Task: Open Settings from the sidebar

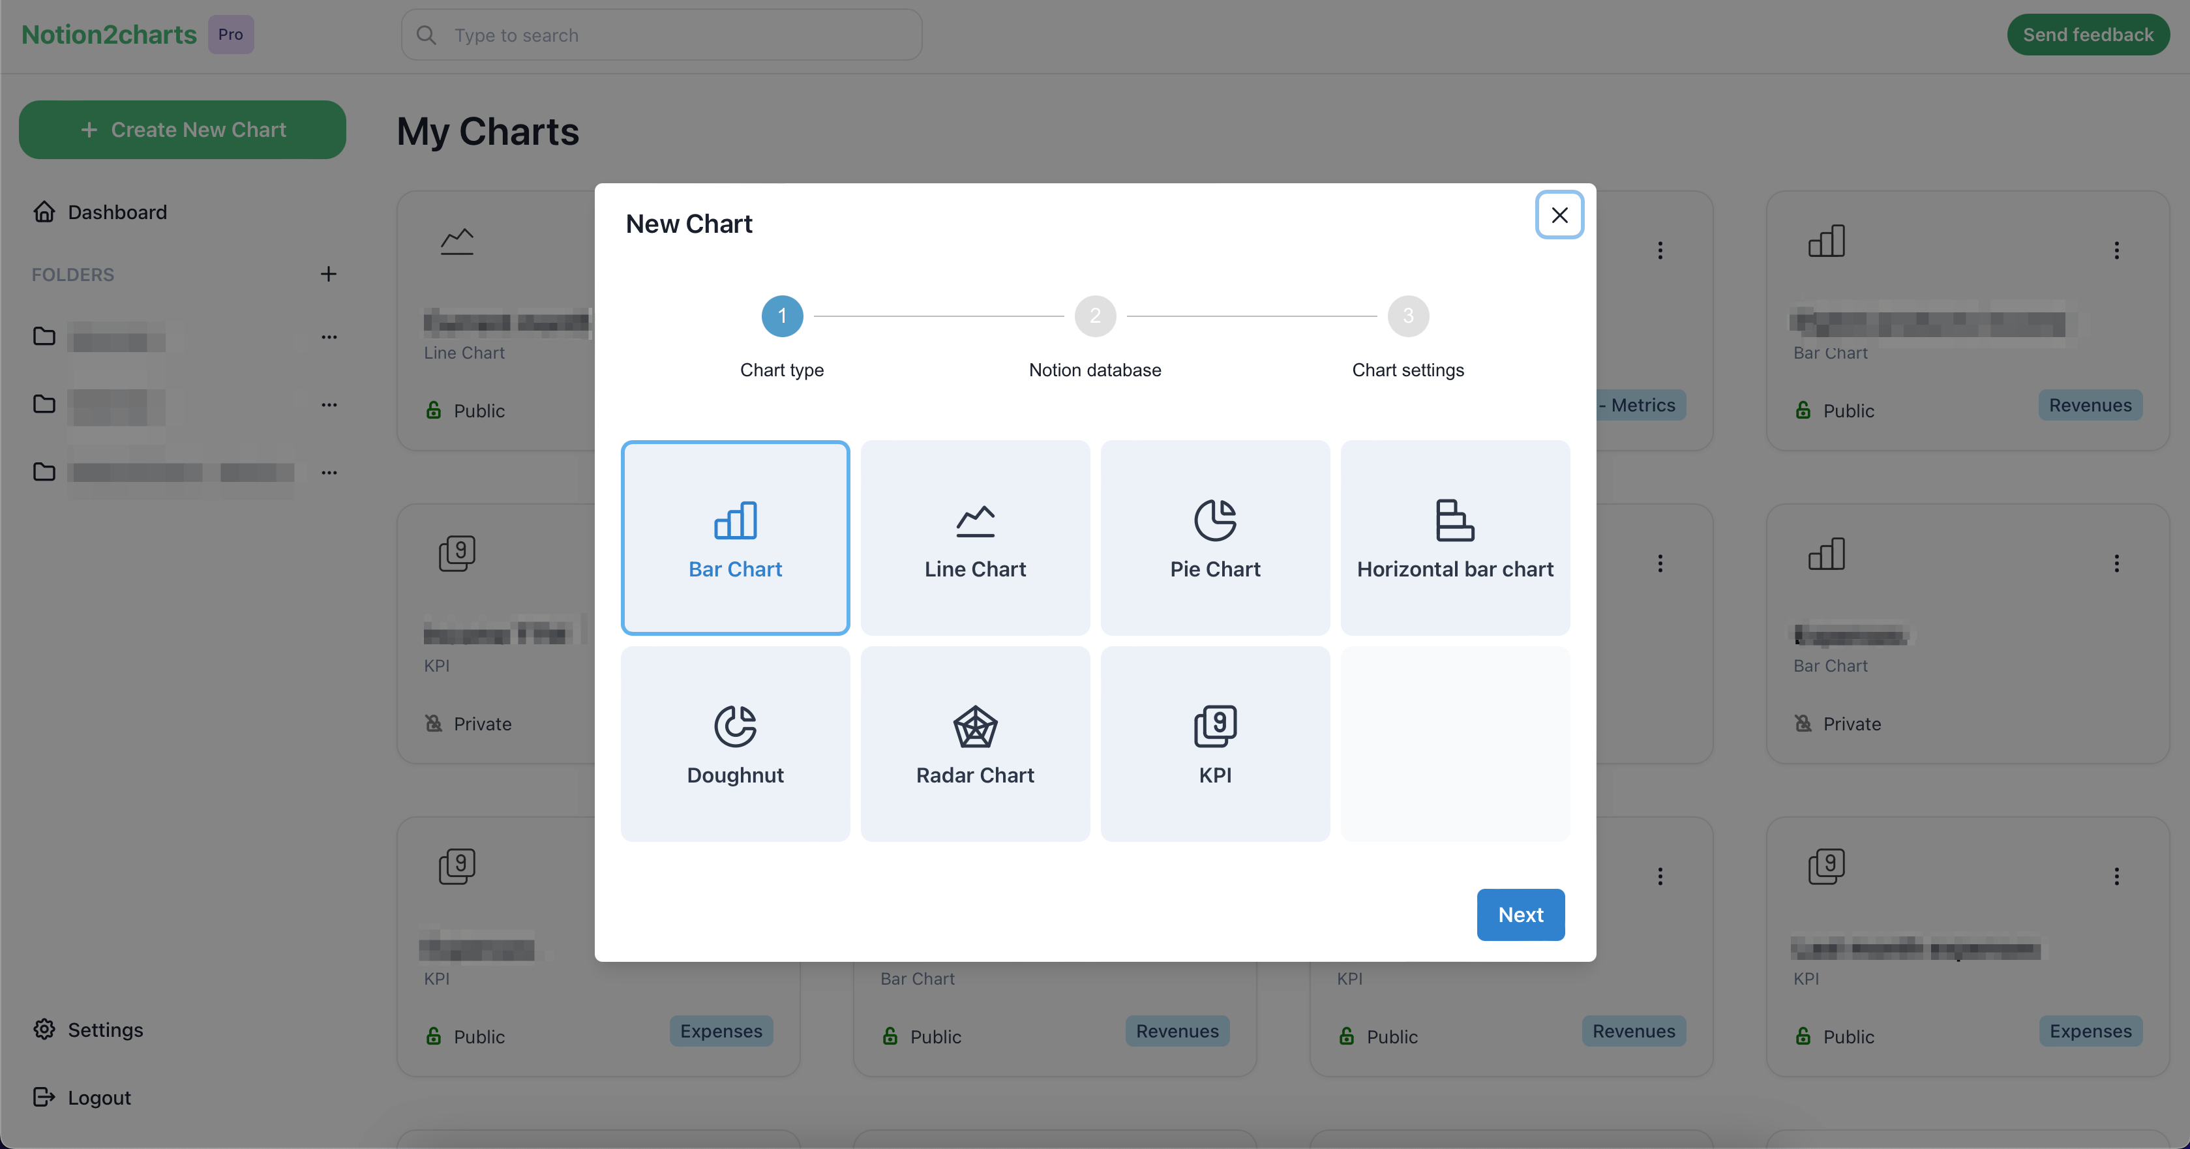Action: [89, 1029]
